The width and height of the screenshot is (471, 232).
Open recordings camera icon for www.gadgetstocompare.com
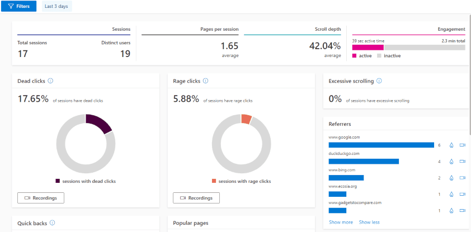point(462,211)
